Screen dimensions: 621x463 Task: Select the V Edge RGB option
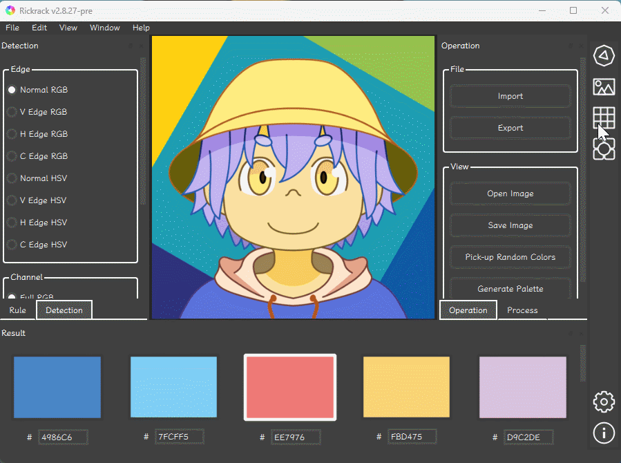click(x=43, y=112)
